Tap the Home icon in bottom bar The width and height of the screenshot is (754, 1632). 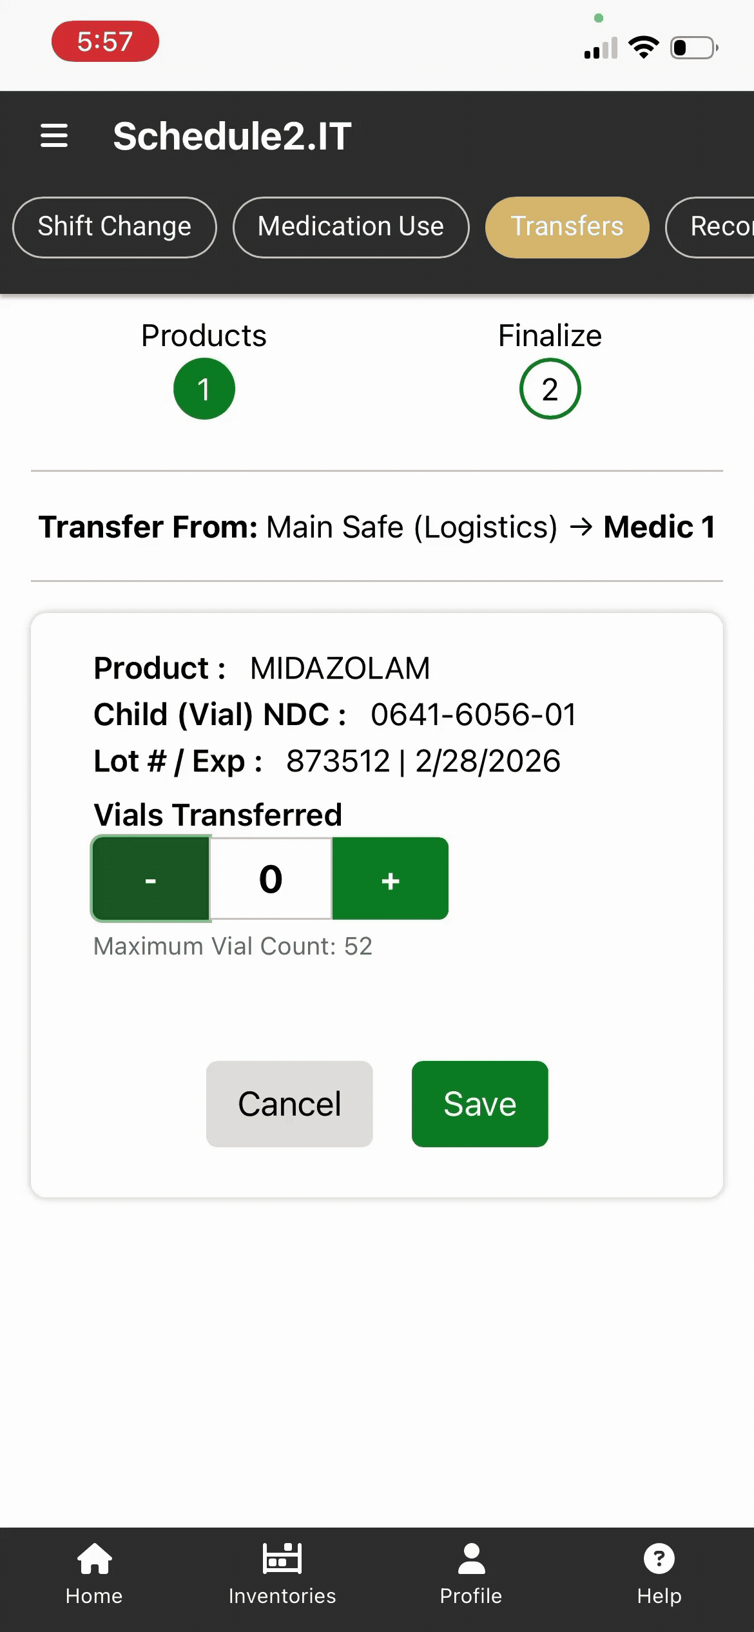point(94,1560)
